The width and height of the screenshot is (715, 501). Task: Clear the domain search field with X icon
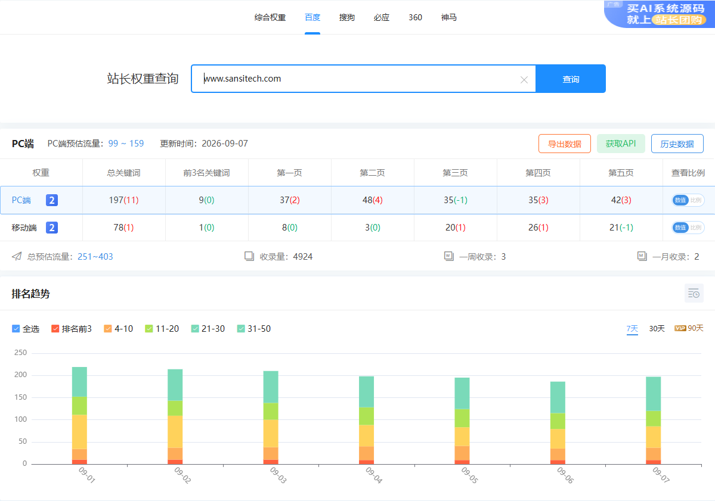524,80
